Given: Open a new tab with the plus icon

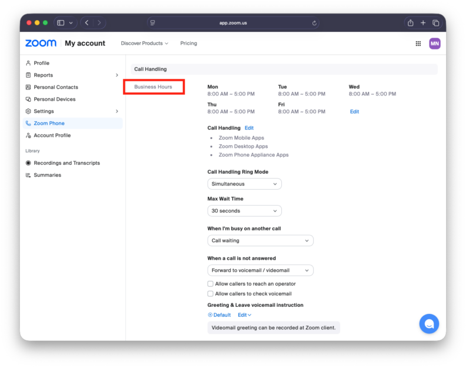Looking at the screenshot, I should pyautogui.click(x=423, y=22).
